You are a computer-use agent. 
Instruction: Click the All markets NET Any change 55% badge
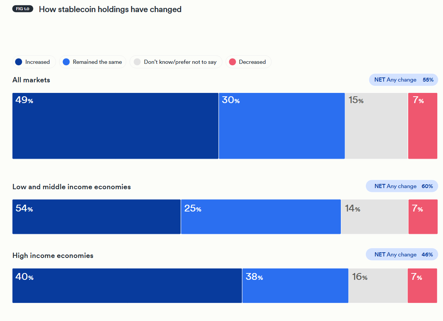tap(403, 80)
